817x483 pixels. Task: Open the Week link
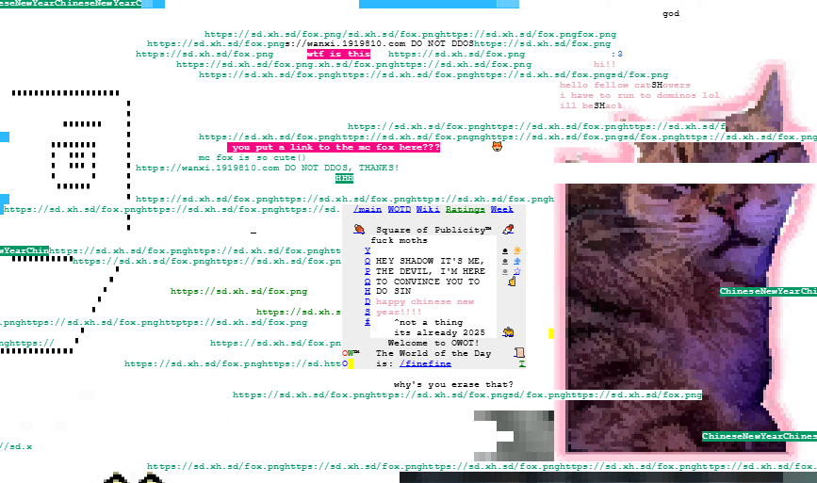502,209
